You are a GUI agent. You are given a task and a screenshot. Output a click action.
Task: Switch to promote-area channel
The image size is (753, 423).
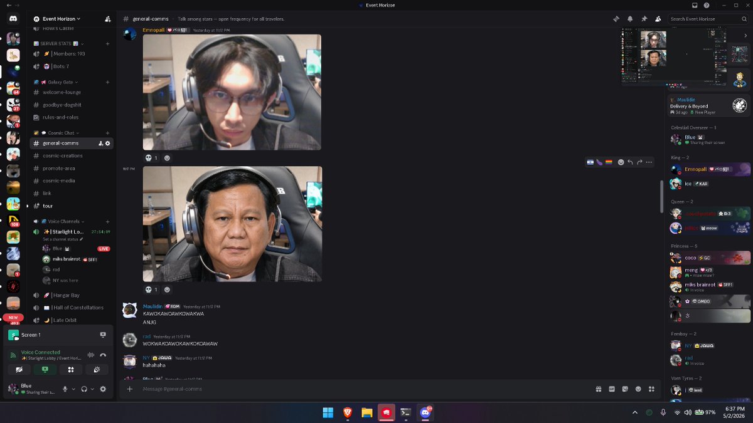pos(72,169)
